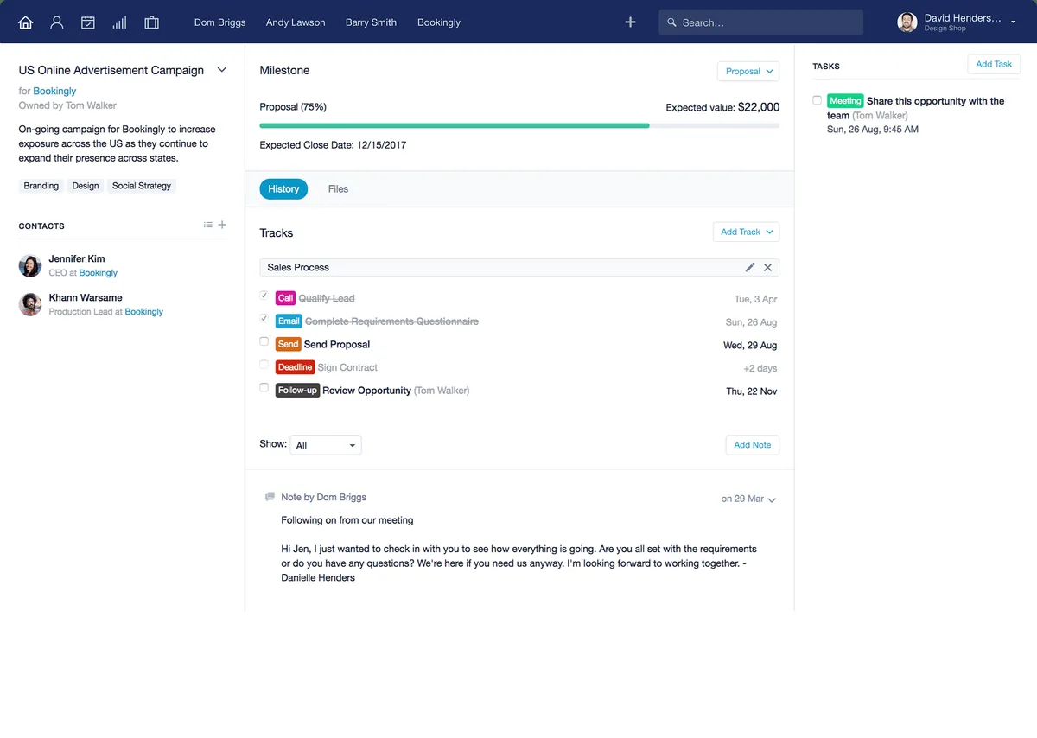Viewport: 1037px width, 738px height.
Task: Open the Proposal milestone dropdown
Action: click(x=748, y=72)
